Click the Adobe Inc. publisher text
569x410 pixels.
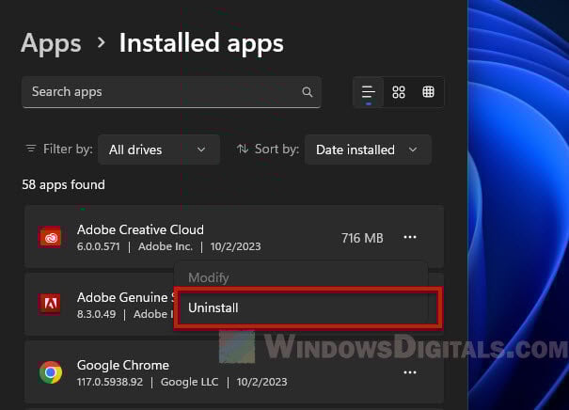166,246
